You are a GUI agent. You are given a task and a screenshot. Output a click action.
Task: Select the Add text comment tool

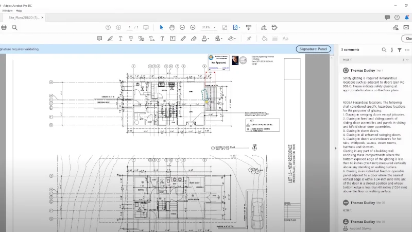pos(162,39)
